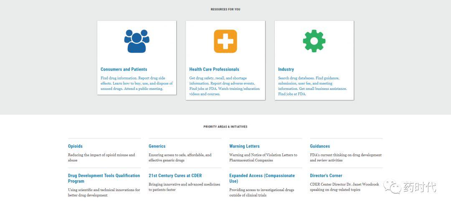Open the Industry heading link
The width and height of the screenshot is (451, 207).
point(286,69)
